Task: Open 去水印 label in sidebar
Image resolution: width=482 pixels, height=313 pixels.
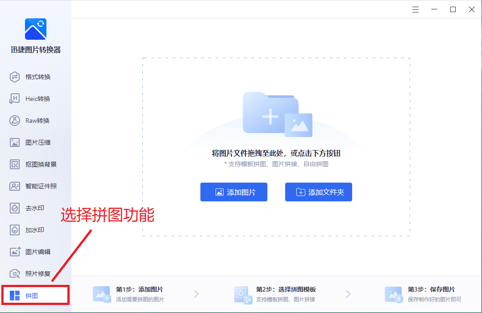Action: point(35,208)
